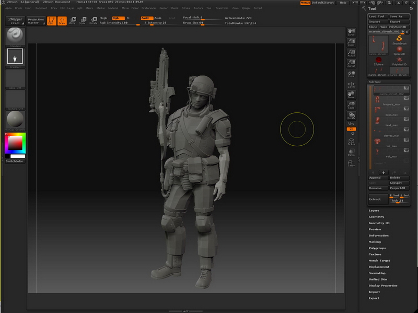The image size is (418, 313).
Task: Hide the head_max subtool
Action: pos(406,119)
